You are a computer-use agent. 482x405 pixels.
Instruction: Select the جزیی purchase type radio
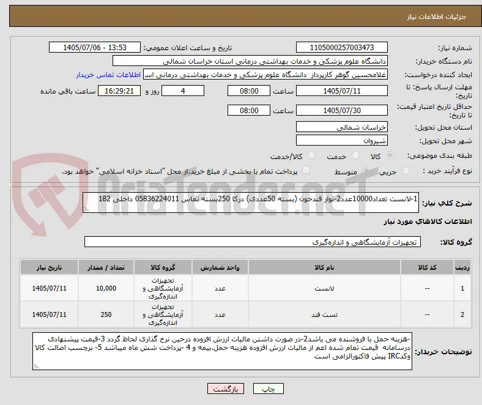406,171
